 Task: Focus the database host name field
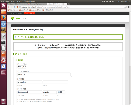tap(44, 74)
